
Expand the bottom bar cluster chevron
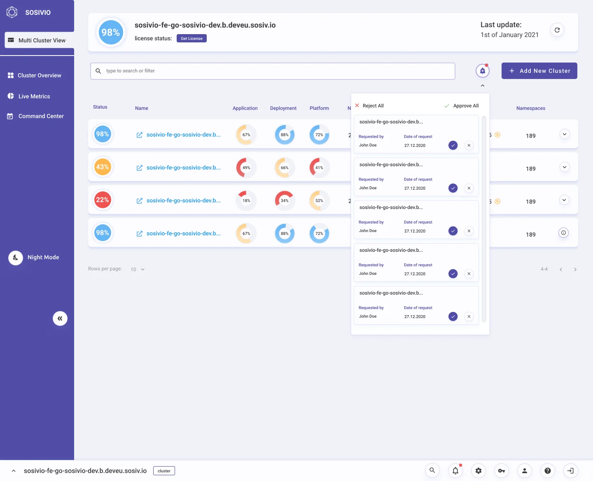click(x=14, y=471)
